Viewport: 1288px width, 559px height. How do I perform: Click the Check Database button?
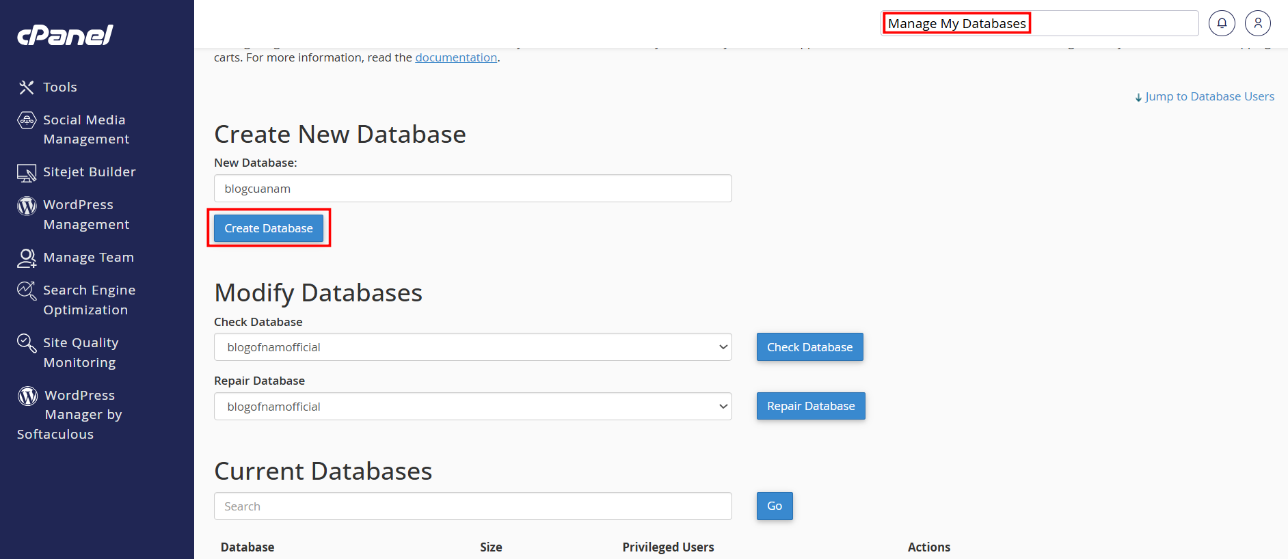pyautogui.click(x=810, y=347)
